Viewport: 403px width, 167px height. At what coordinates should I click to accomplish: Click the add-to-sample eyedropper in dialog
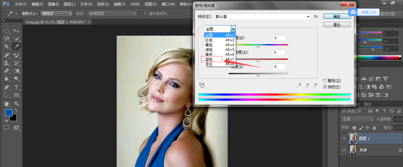pyautogui.click(x=307, y=85)
